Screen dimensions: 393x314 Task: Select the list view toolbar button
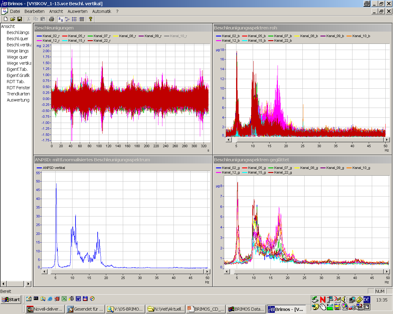75,19
